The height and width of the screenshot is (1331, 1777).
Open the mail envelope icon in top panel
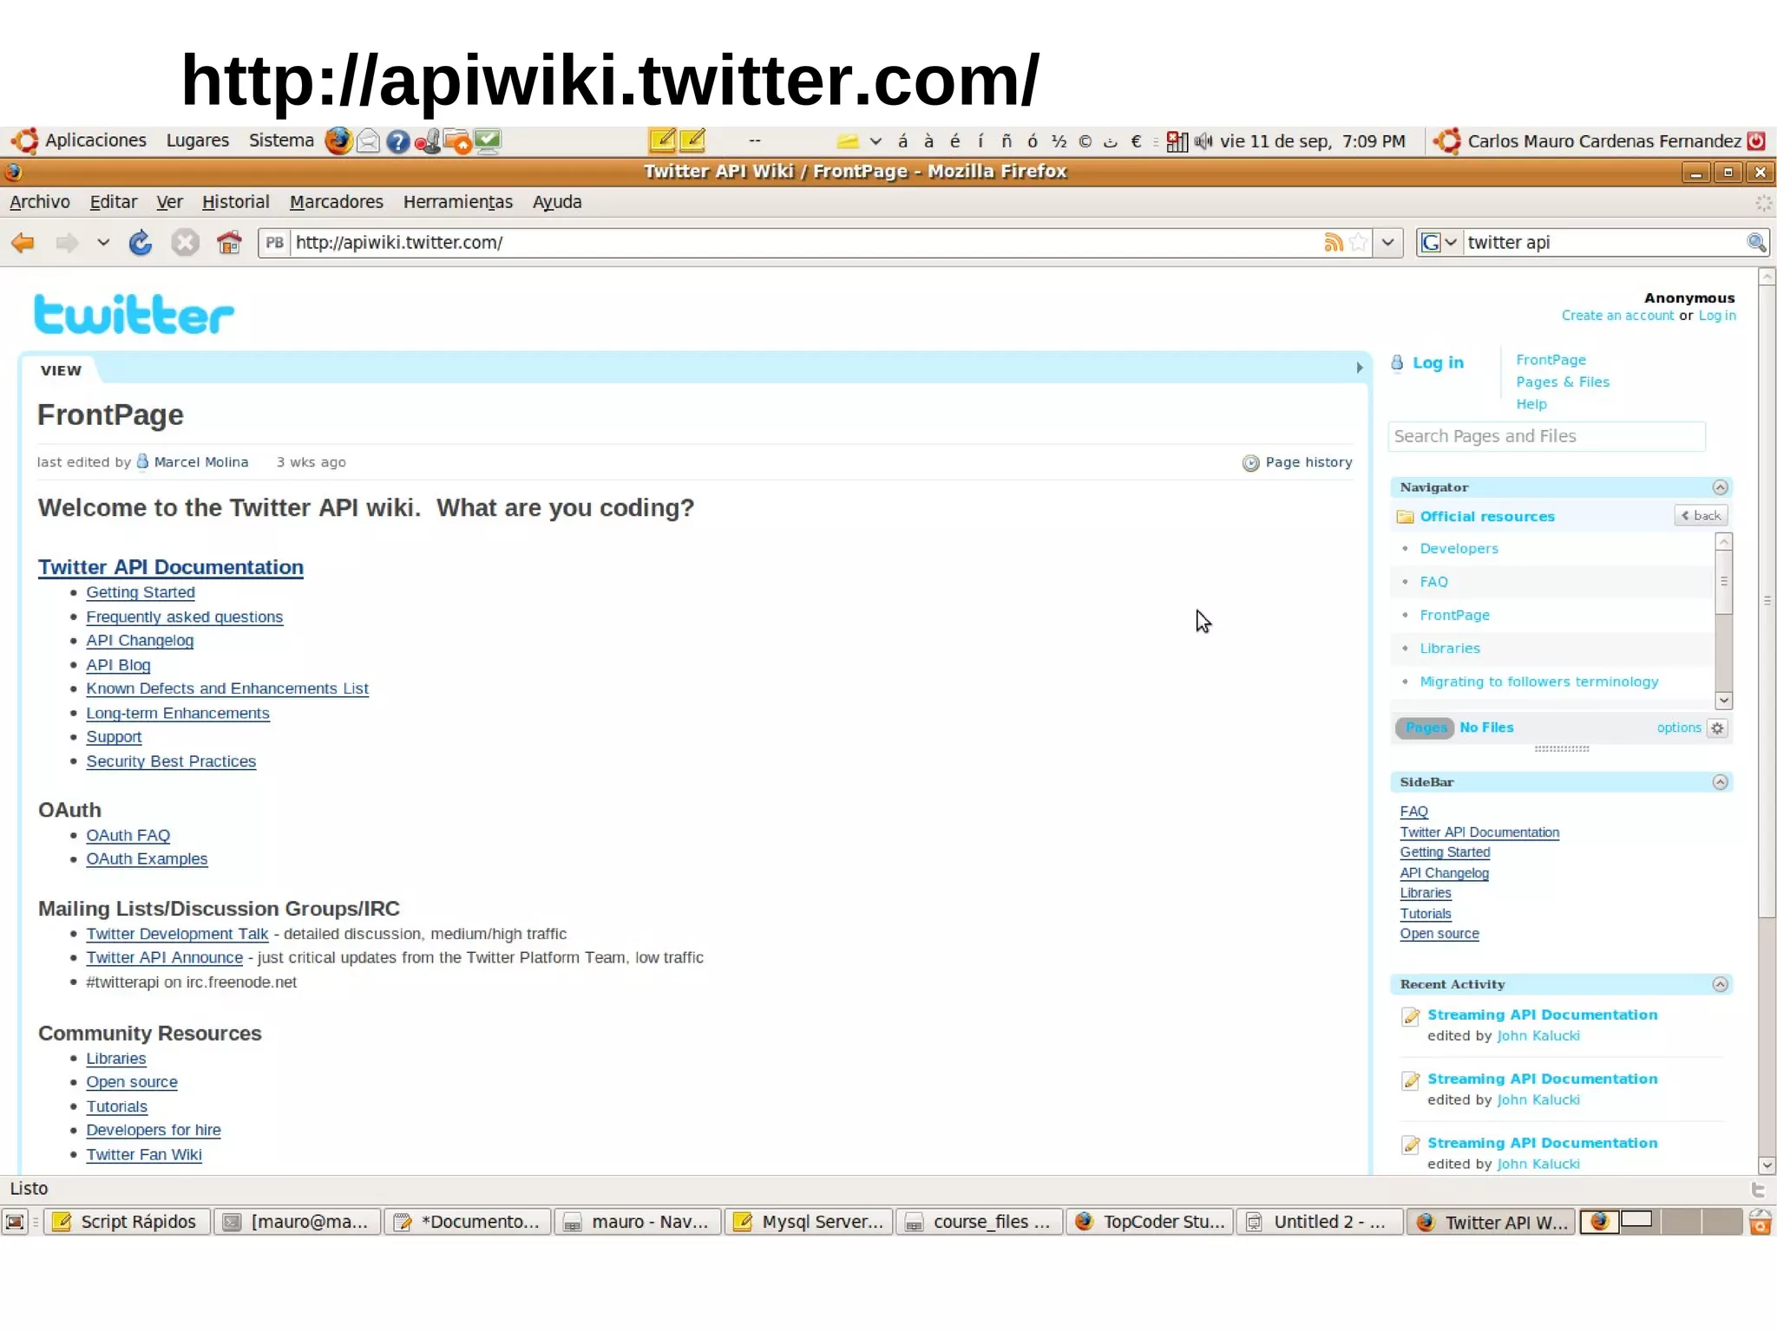pyautogui.click(x=369, y=140)
